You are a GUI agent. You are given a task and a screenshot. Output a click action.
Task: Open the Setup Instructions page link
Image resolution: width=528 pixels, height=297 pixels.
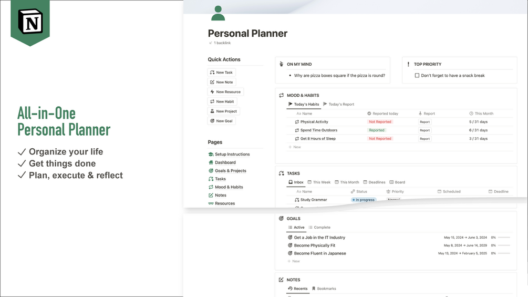point(232,154)
